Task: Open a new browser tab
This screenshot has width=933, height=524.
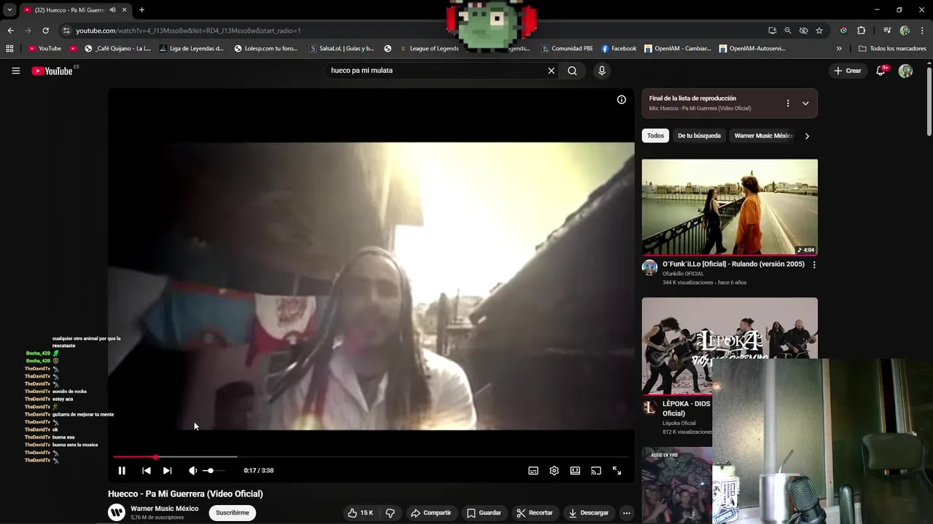Action: point(141,10)
